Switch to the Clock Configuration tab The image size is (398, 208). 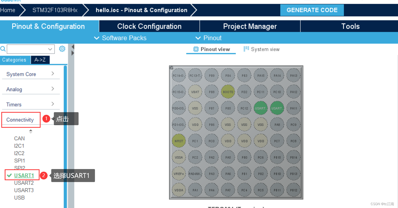149,26
